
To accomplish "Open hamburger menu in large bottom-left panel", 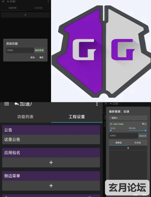I will point(7,104).
